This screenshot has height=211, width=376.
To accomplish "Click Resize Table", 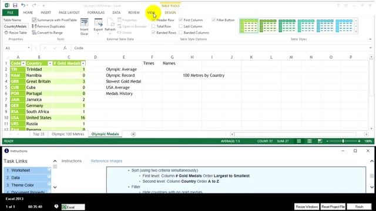I will point(16,33).
